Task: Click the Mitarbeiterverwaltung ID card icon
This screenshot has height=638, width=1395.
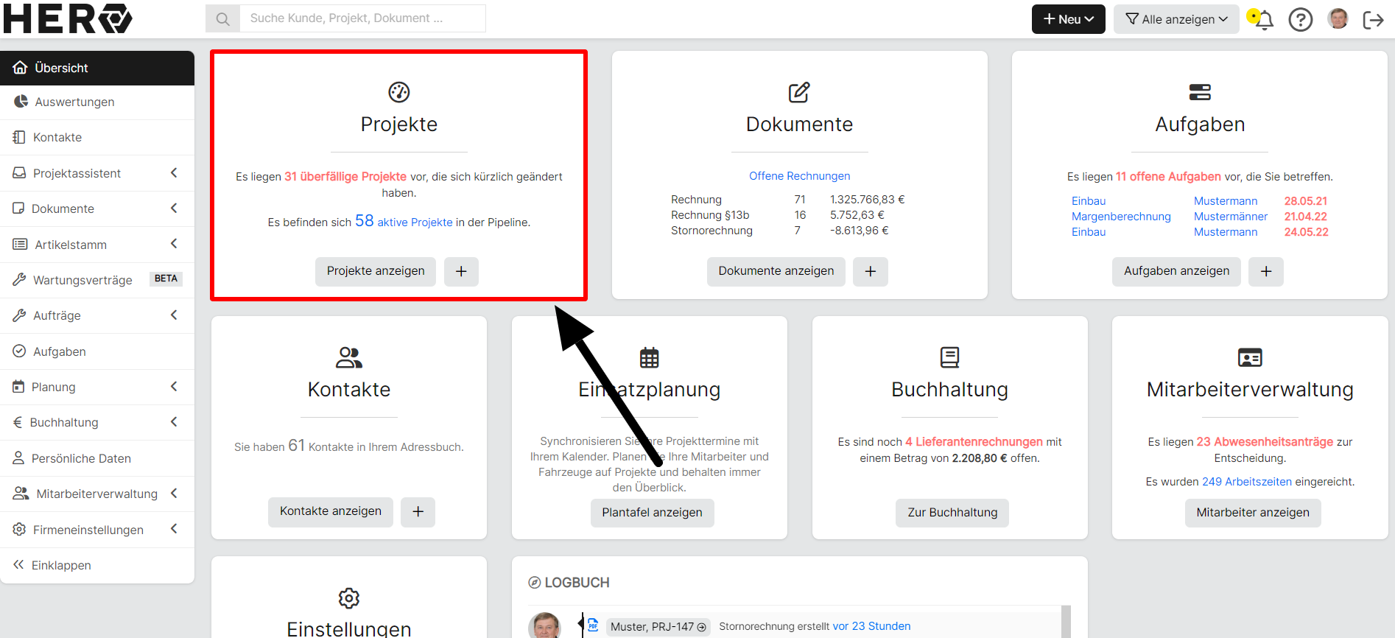Action: 1250,357
